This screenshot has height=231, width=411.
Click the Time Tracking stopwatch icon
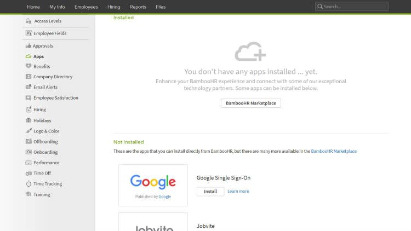click(28, 183)
